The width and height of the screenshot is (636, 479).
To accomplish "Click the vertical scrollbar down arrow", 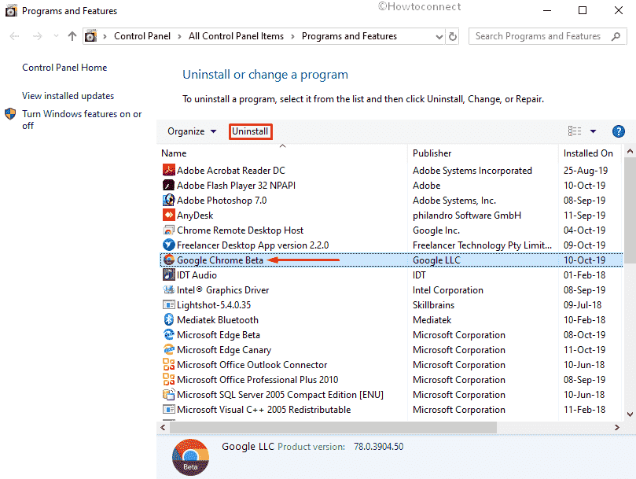I will tap(630, 414).
